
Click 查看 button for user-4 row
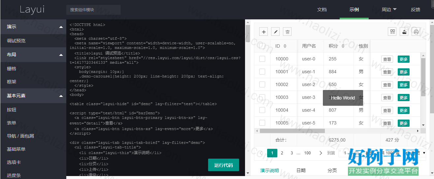[x=387, y=110]
